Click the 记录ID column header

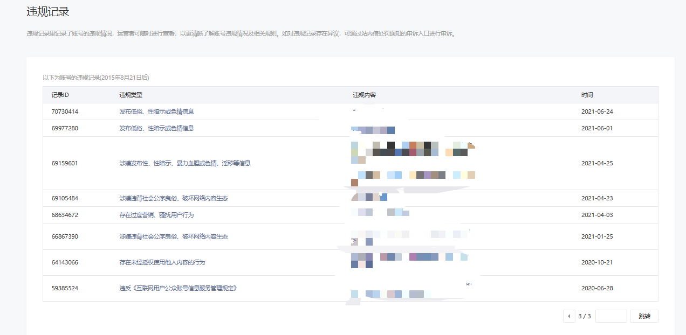tap(60, 95)
